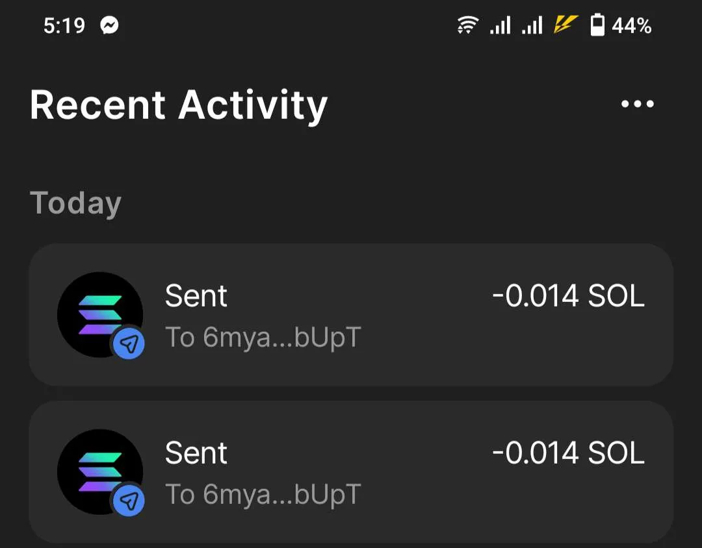Screen dimensions: 702x548
Task: Tap the yellow lightning charging icon
Action: pyautogui.click(x=565, y=25)
